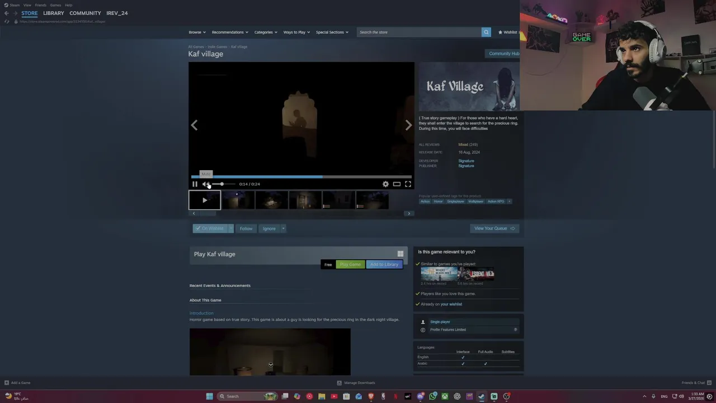The height and width of the screenshot is (403, 716).
Task: Open Steam from the taskbar
Action: (482, 396)
